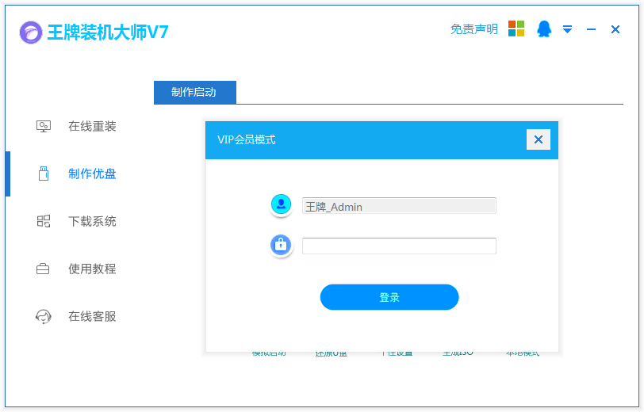Click the 制作优盘 USB drive icon
Image resolution: width=644 pixels, height=412 pixels.
[x=44, y=174]
